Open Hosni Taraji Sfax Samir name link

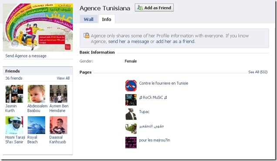(x=15, y=140)
